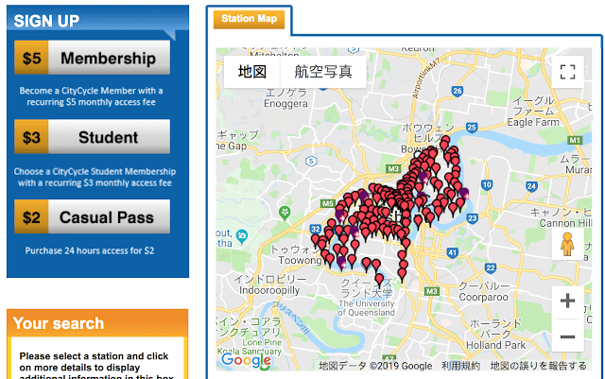Select the $2 Casual Pass button
The height and width of the screenshot is (379, 605).
92,216
